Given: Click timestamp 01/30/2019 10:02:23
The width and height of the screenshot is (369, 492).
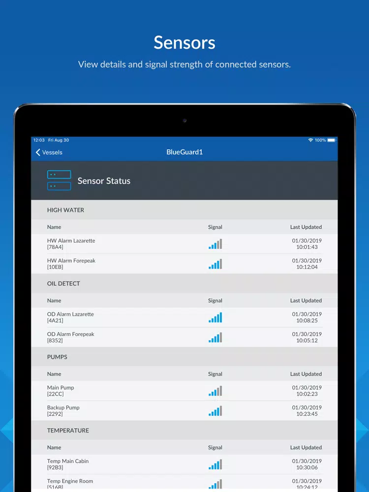Looking at the screenshot, I should coord(307,391).
